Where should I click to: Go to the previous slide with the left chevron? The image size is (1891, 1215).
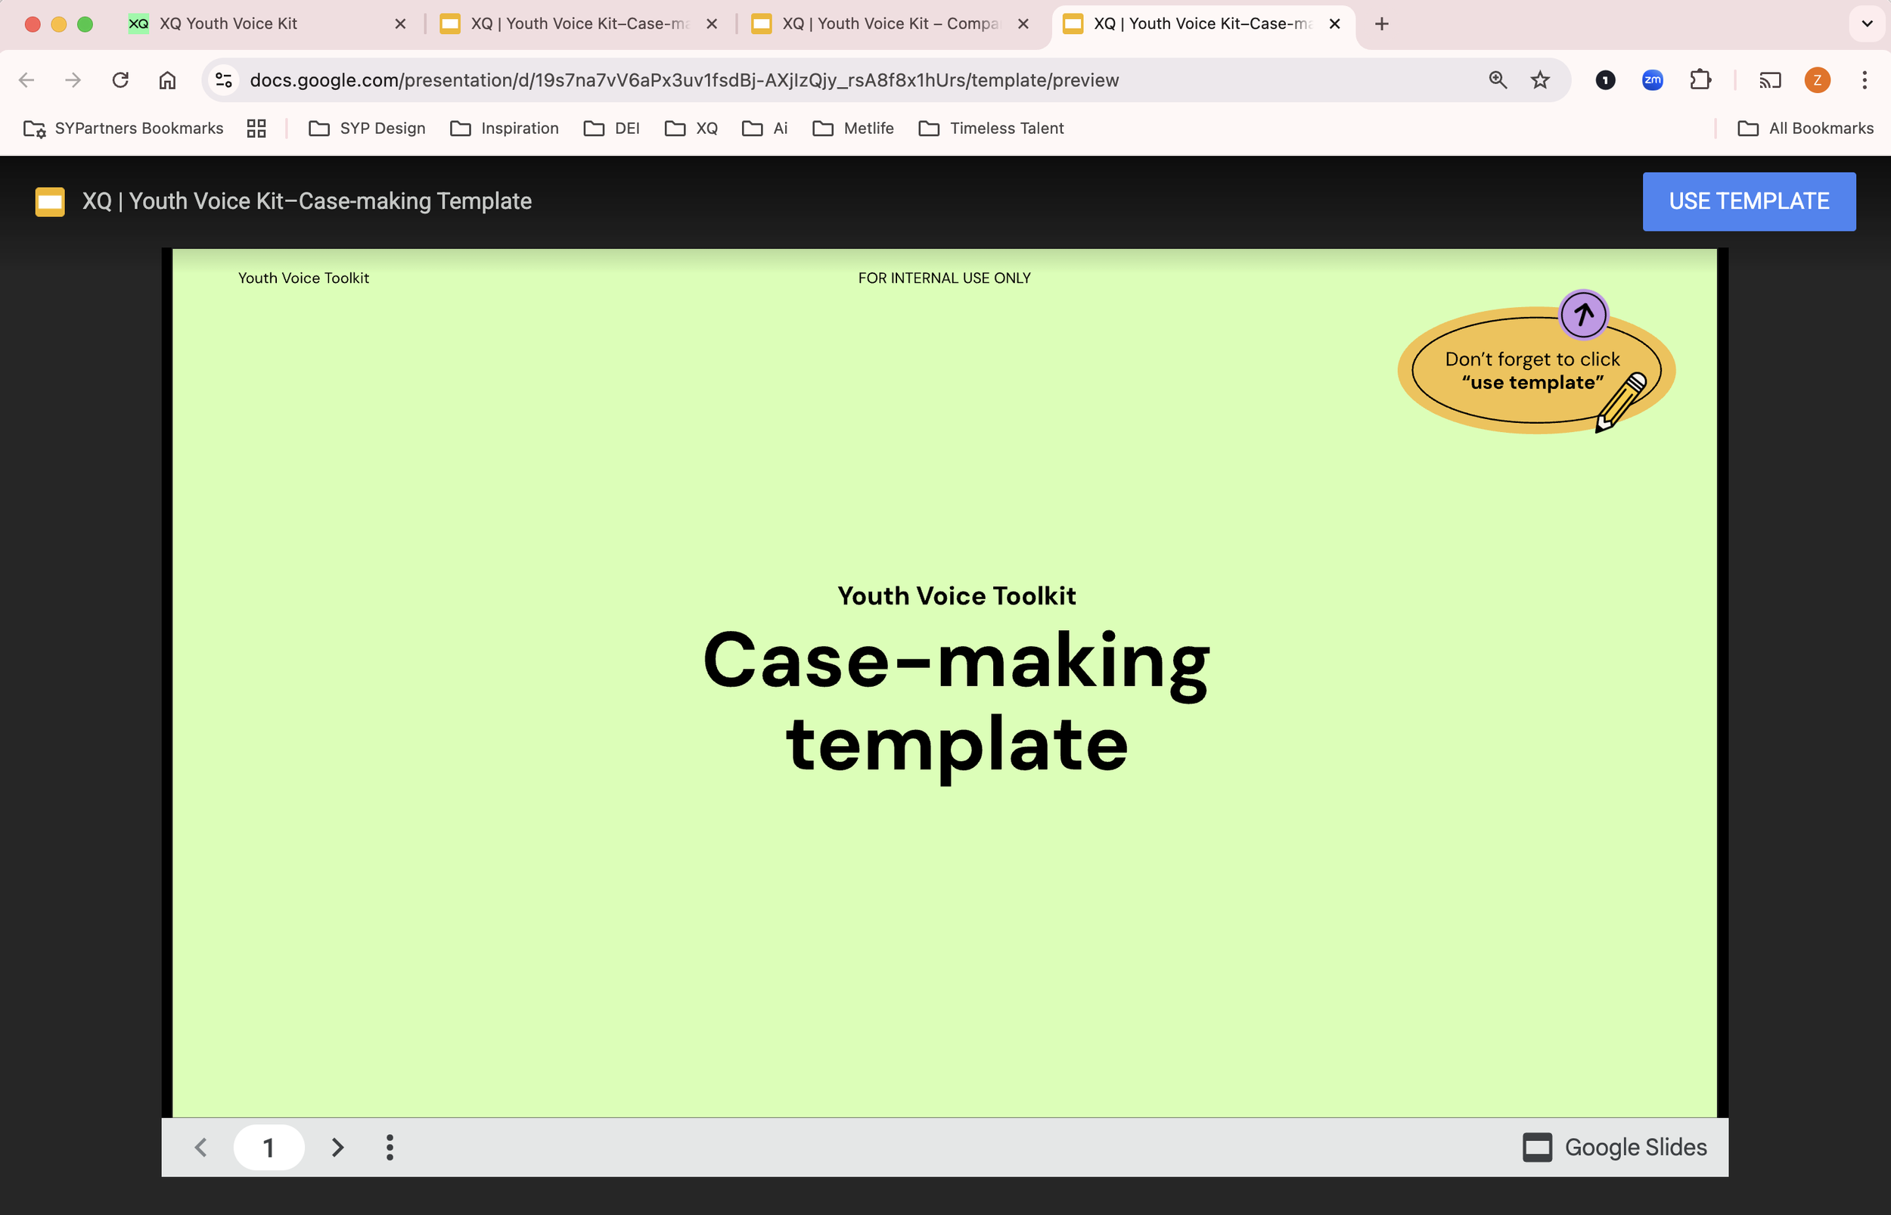click(x=201, y=1147)
